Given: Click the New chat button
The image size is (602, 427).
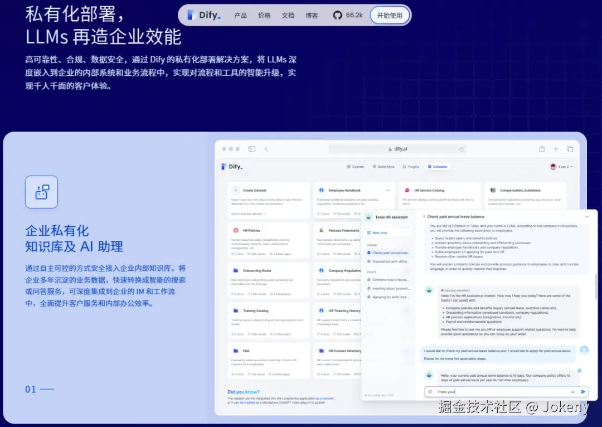Looking at the screenshot, I should [388, 232].
